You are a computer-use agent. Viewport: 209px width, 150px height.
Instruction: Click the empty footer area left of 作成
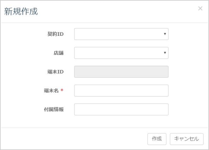[x=74, y=139]
